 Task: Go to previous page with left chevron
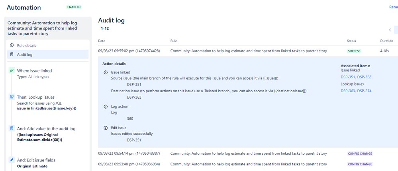coord(390,30)
